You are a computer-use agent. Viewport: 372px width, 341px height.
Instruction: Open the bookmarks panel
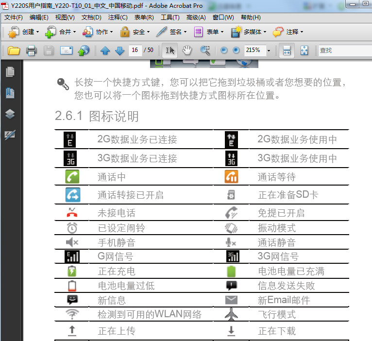click(x=10, y=93)
